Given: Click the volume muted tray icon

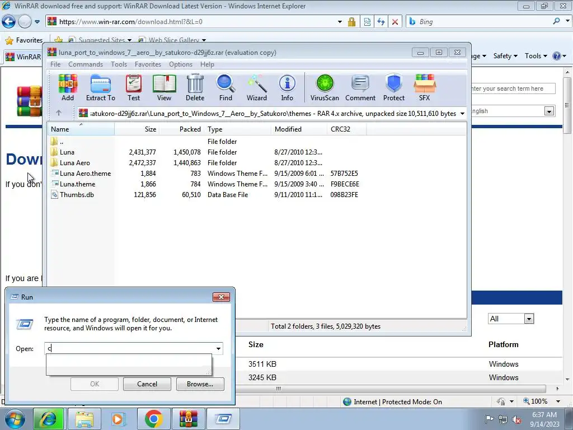Looking at the screenshot, I should pyautogui.click(x=516, y=420).
